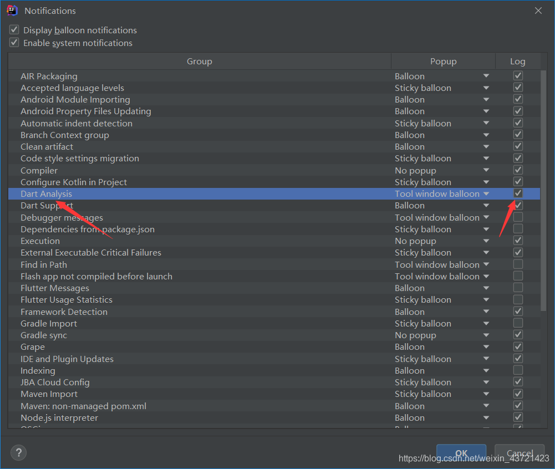Uncheck Log for Dart Analysis

(x=518, y=193)
